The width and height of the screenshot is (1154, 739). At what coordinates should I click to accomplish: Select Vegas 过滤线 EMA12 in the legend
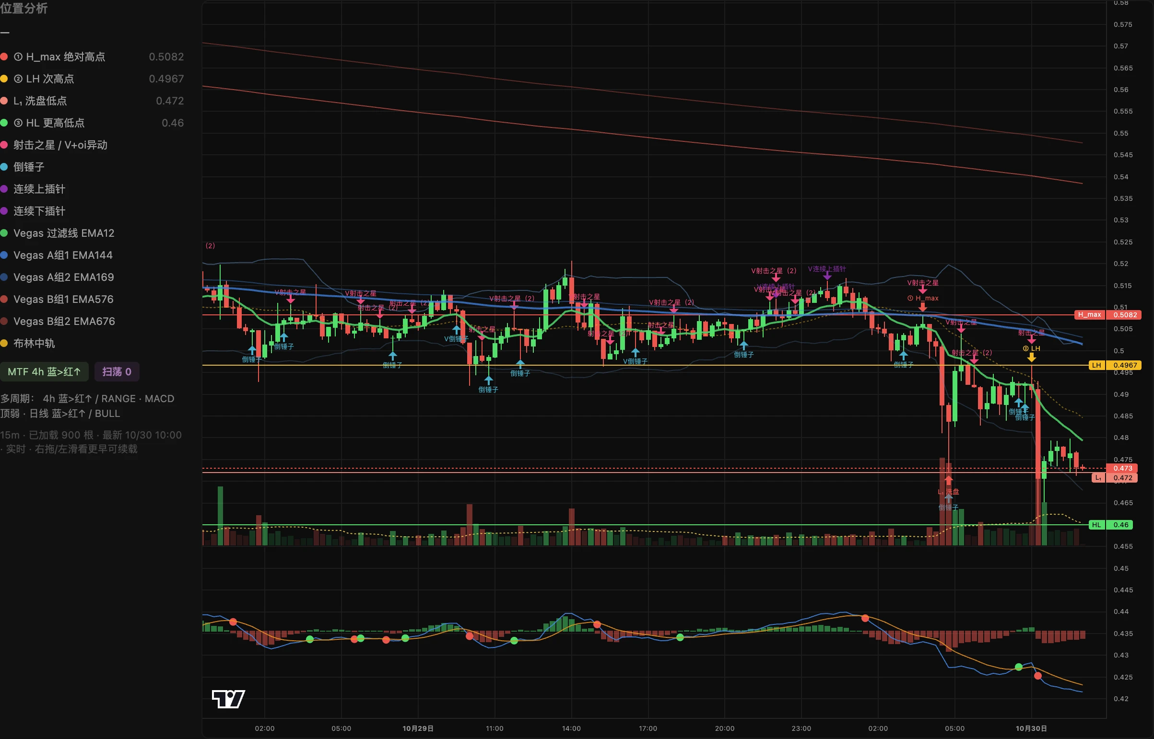[92, 233]
